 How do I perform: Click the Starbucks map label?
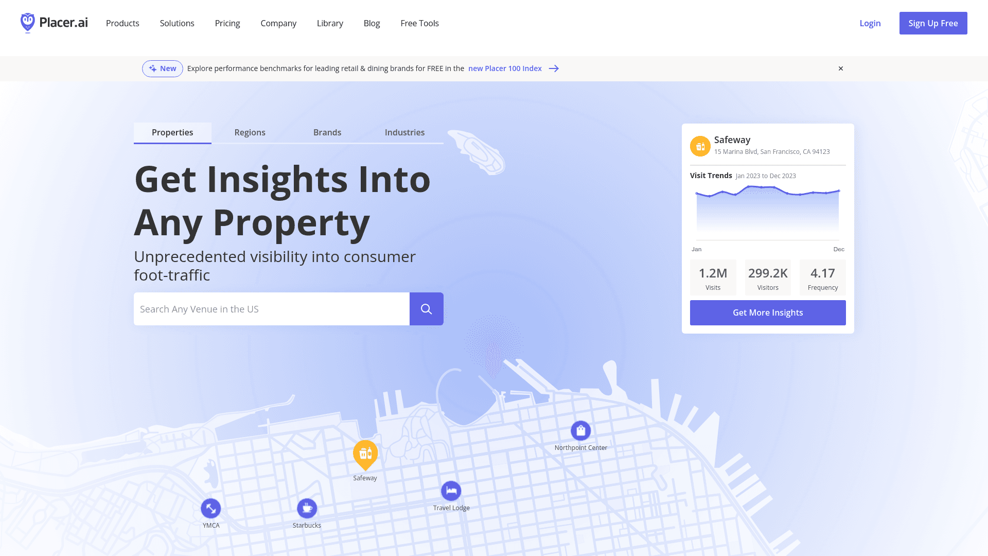307,526
